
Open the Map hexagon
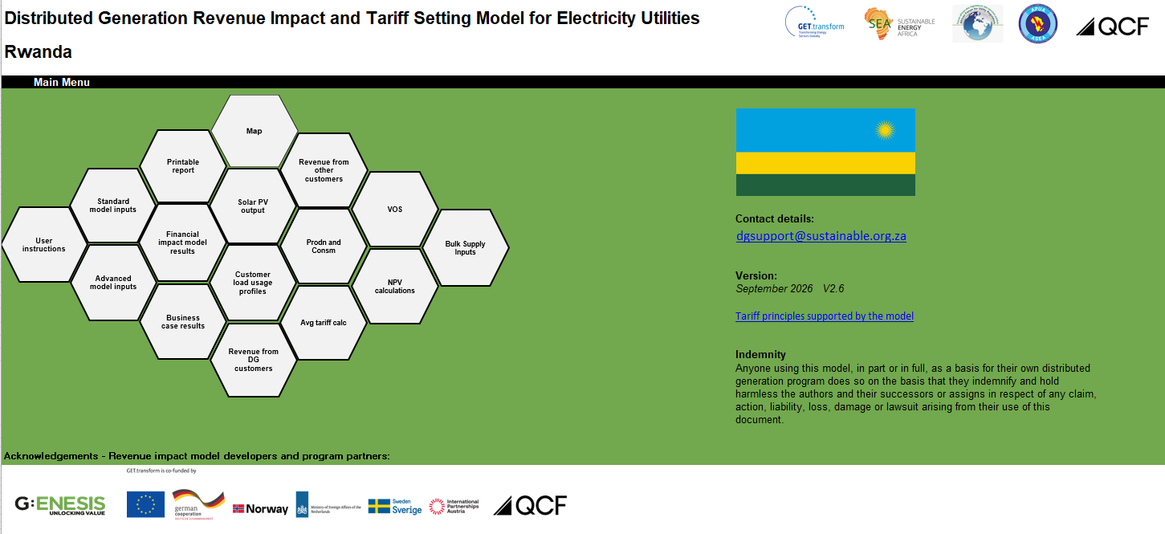pyautogui.click(x=254, y=131)
